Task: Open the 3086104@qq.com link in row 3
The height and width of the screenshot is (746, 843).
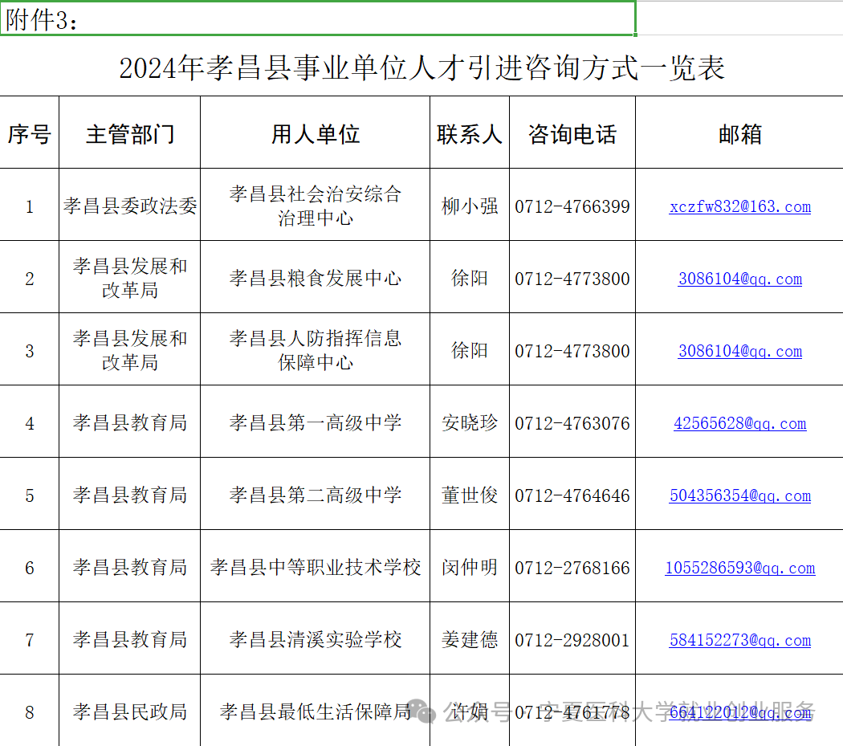Action: (739, 351)
